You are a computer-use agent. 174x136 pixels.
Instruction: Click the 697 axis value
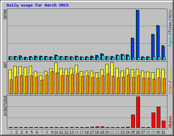pyautogui.click(x=5, y=65)
